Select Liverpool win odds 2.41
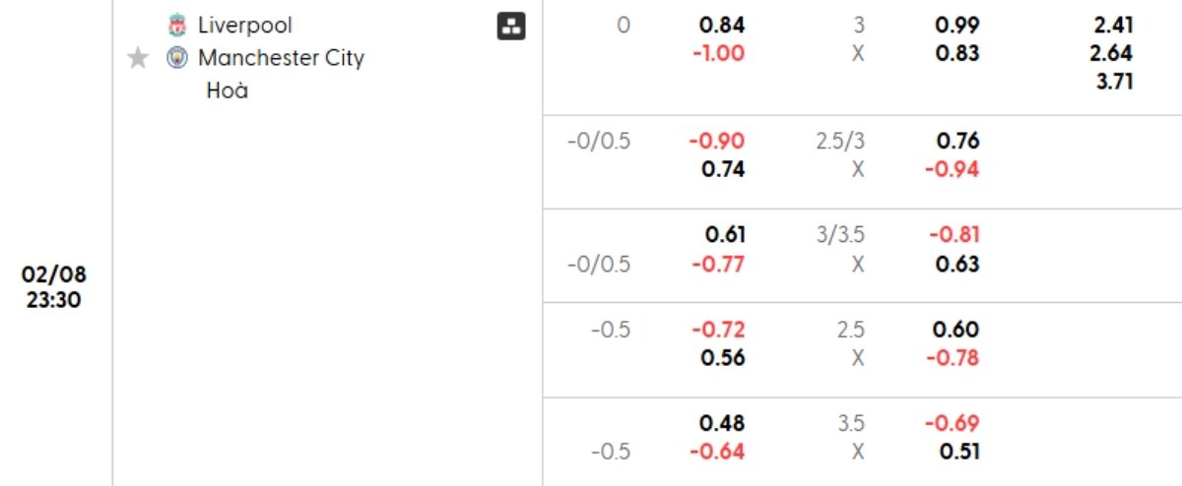The image size is (1182, 486). tap(1111, 25)
